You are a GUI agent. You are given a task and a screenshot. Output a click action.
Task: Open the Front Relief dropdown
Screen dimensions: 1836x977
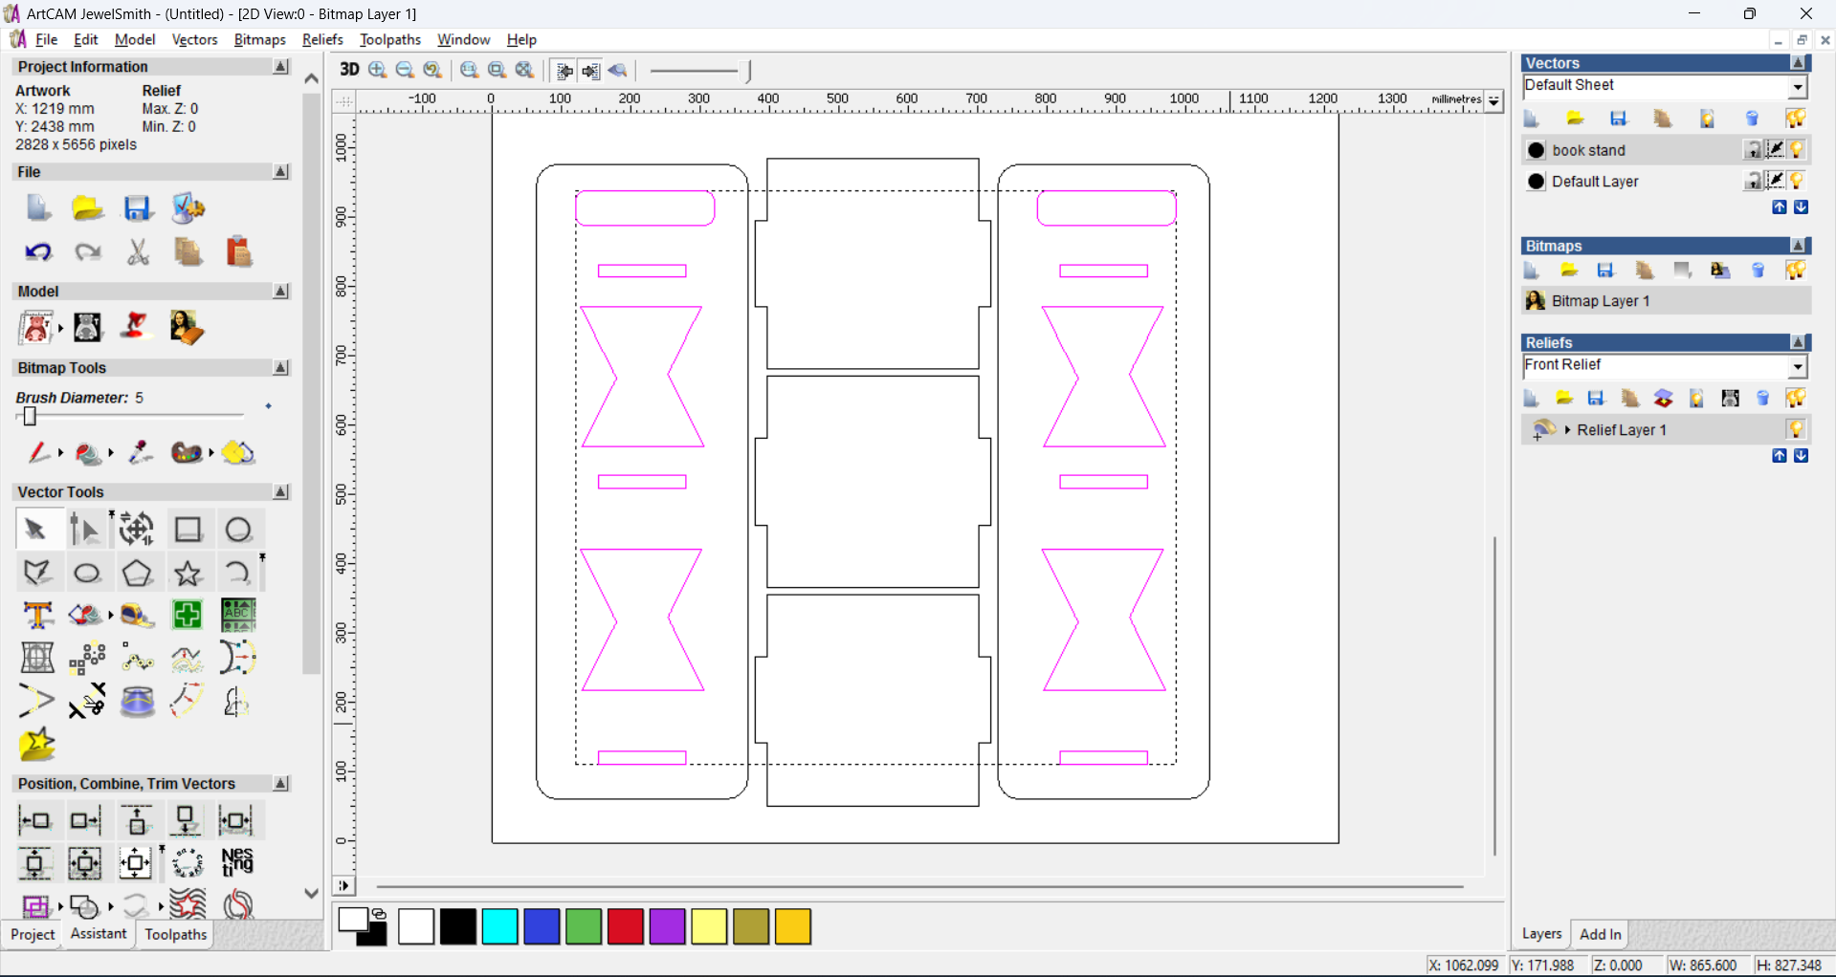tap(1799, 366)
